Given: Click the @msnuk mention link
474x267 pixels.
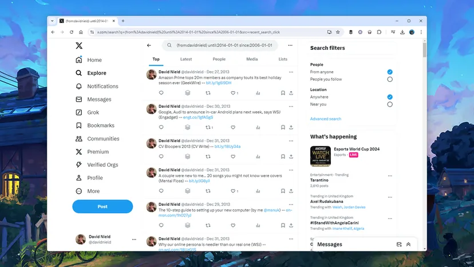Looking at the screenshot, I should click(271, 210).
